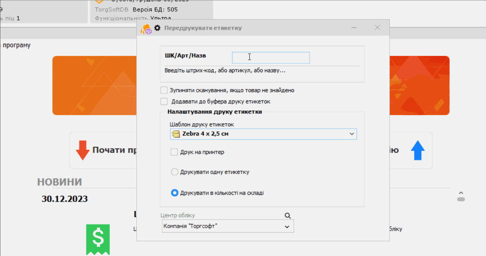This screenshot has width=486, height=256.
Task: Expand the label template dropdown arrow
Action: click(x=352, y=134)
